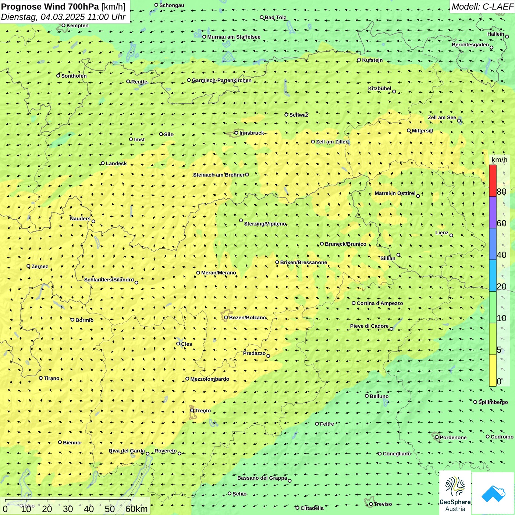Viewport: 515px width, 515px height.
Task: Click the cyan 20 km/h legend segment
Action: coord(493,276)
